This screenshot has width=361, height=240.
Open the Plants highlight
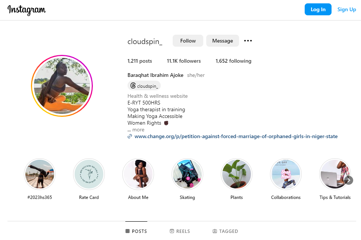[x=237, y=174]
